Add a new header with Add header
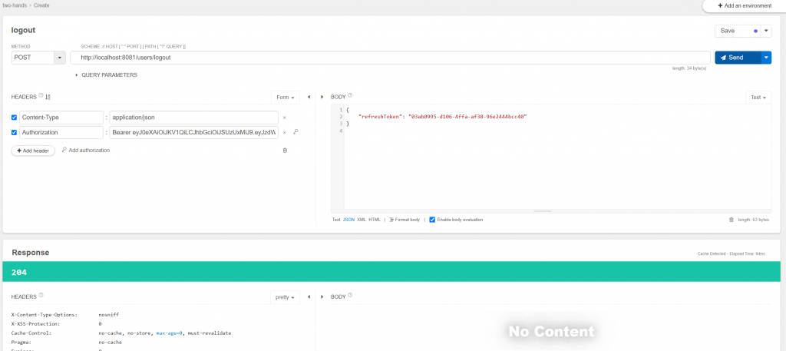Screen dimensions: 786x351 33,151
